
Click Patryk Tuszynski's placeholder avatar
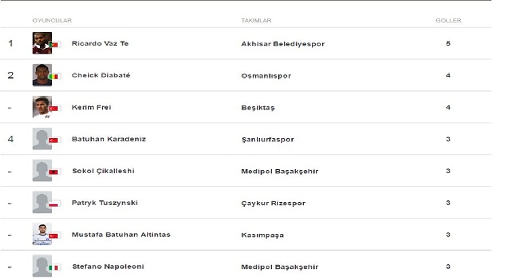click(x=42, y=202)
